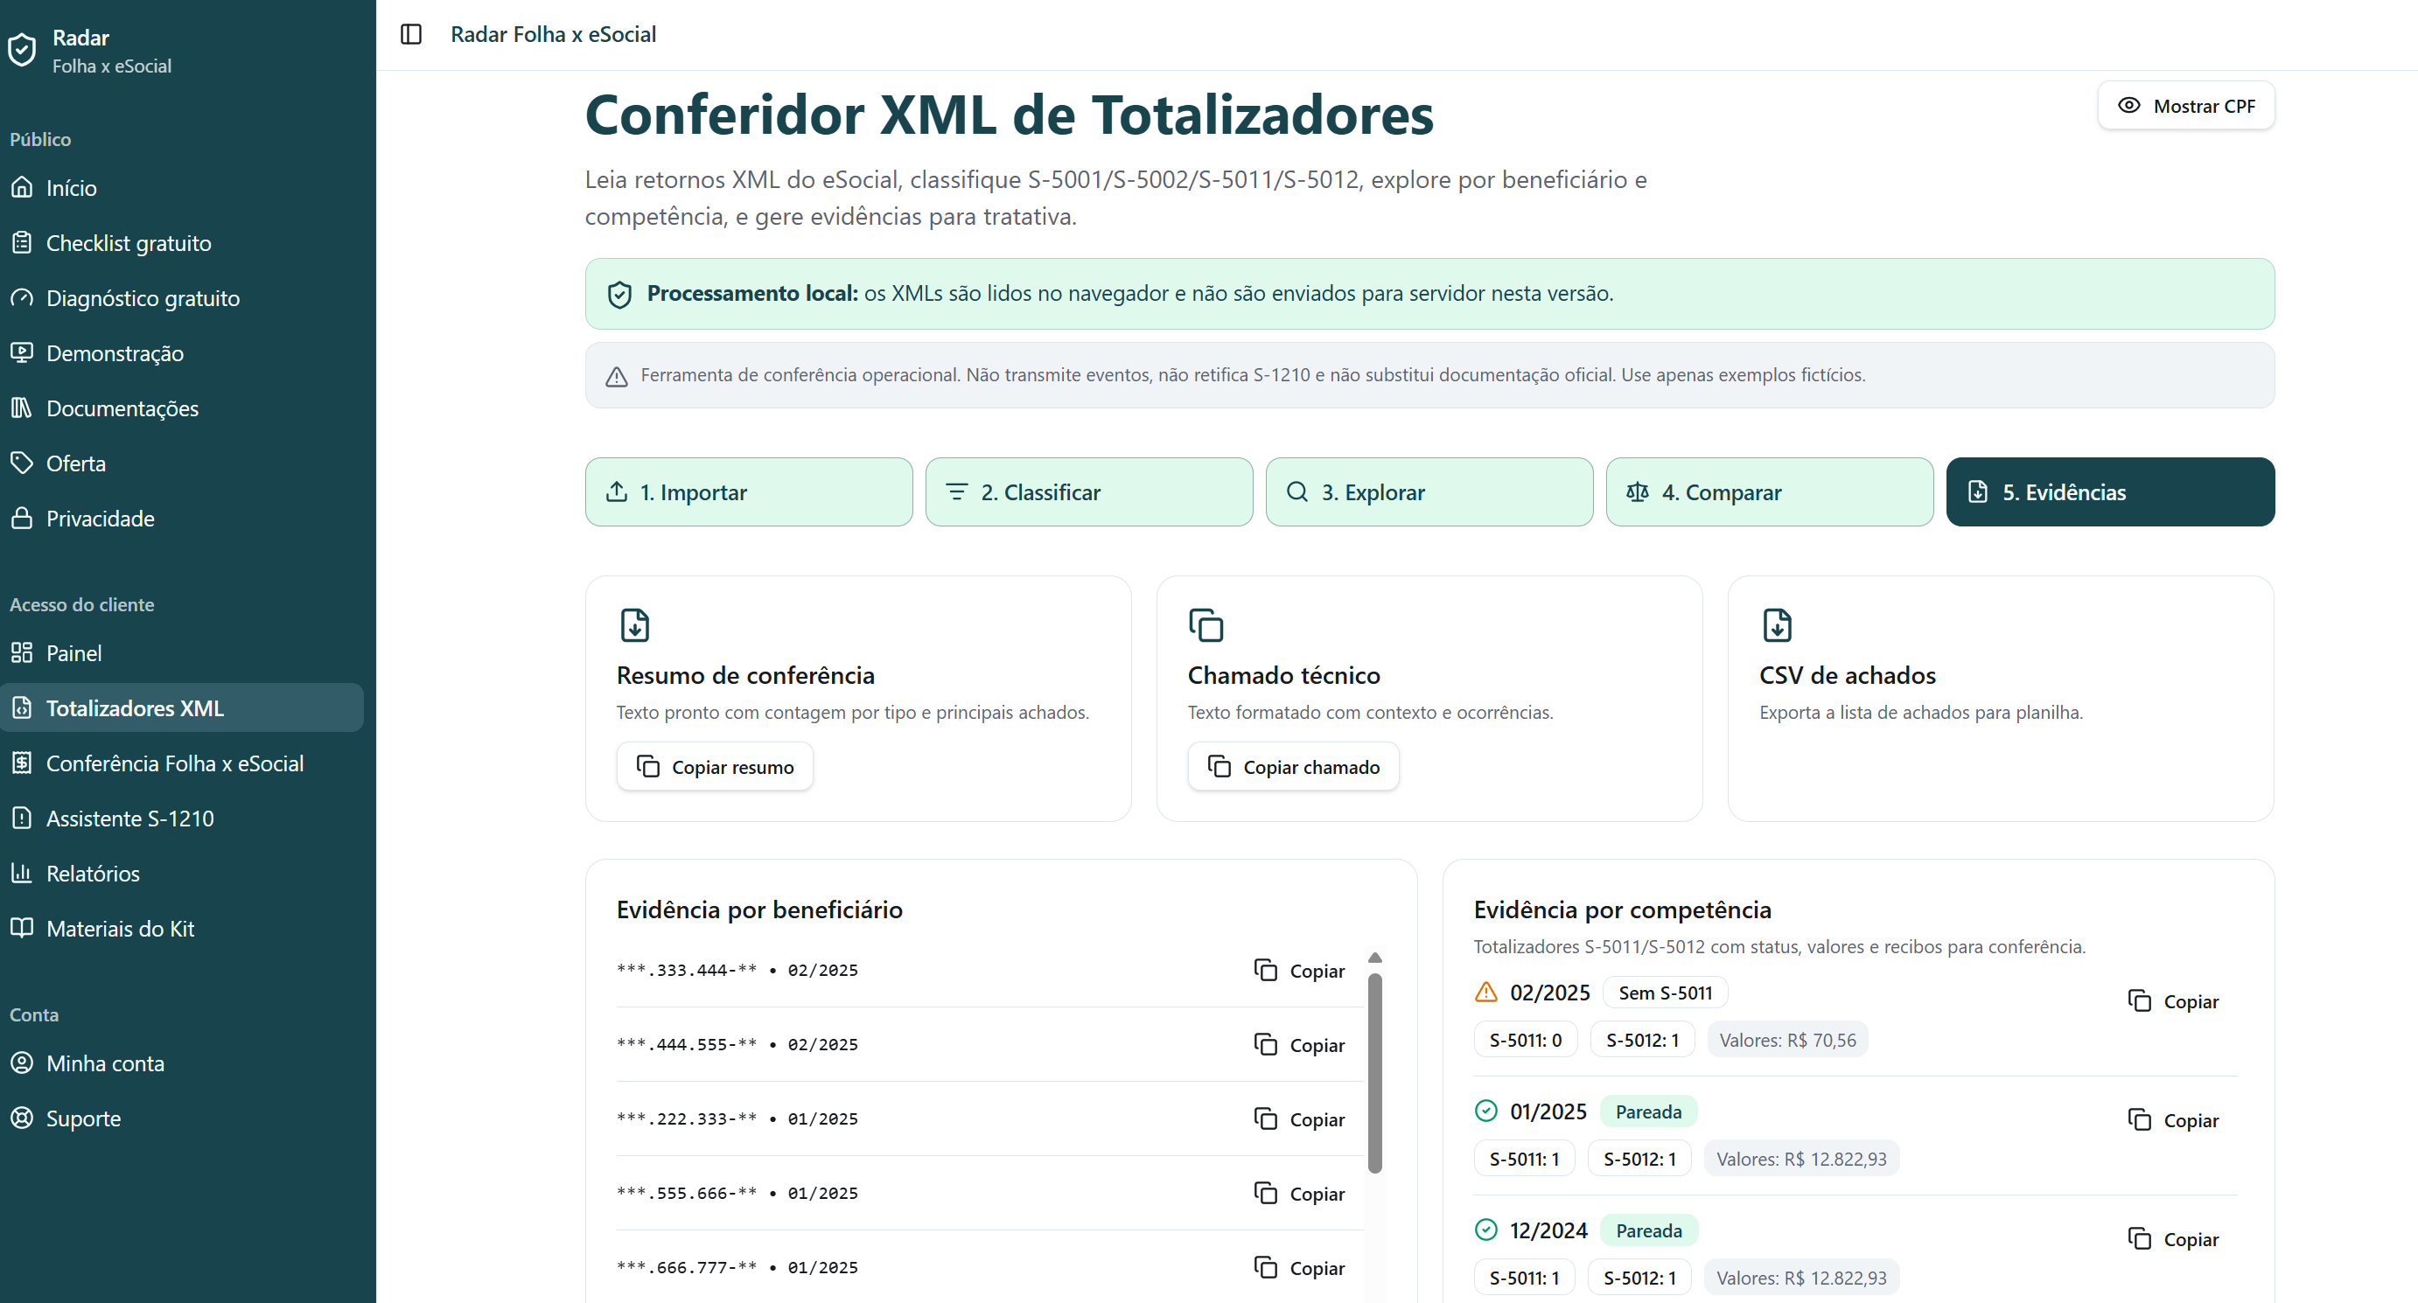Click the Sem S-5011 badge
Screen dimensions: 2418x1303
click(1665, 993)
